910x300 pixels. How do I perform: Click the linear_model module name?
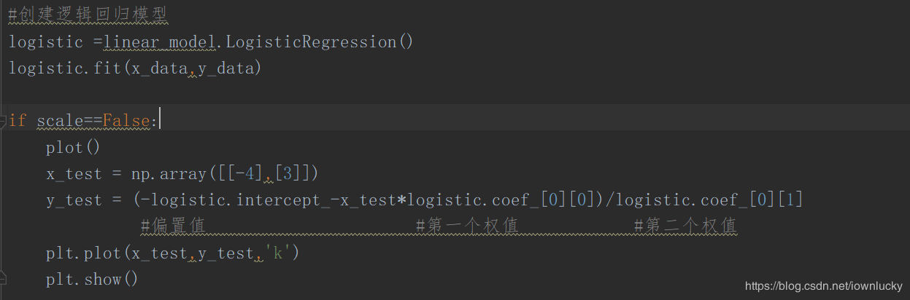coord(161,42)
